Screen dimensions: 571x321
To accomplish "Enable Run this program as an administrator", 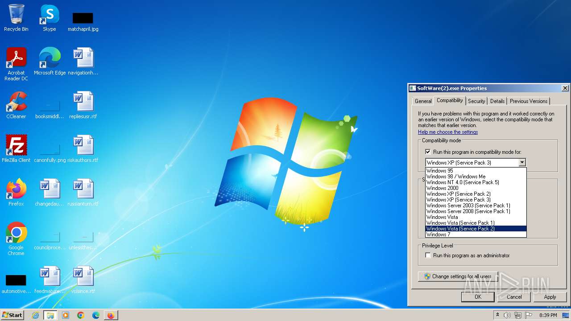I will [428, 255].
